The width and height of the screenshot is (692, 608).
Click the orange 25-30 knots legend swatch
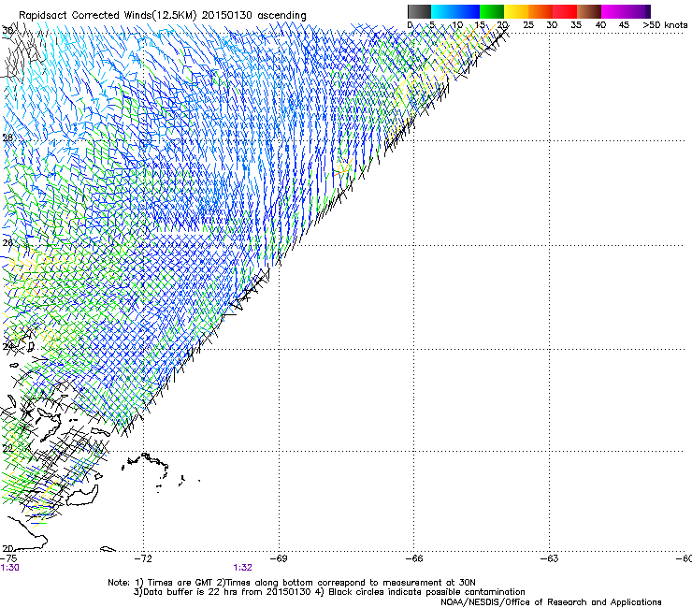(x=541, y=11)
